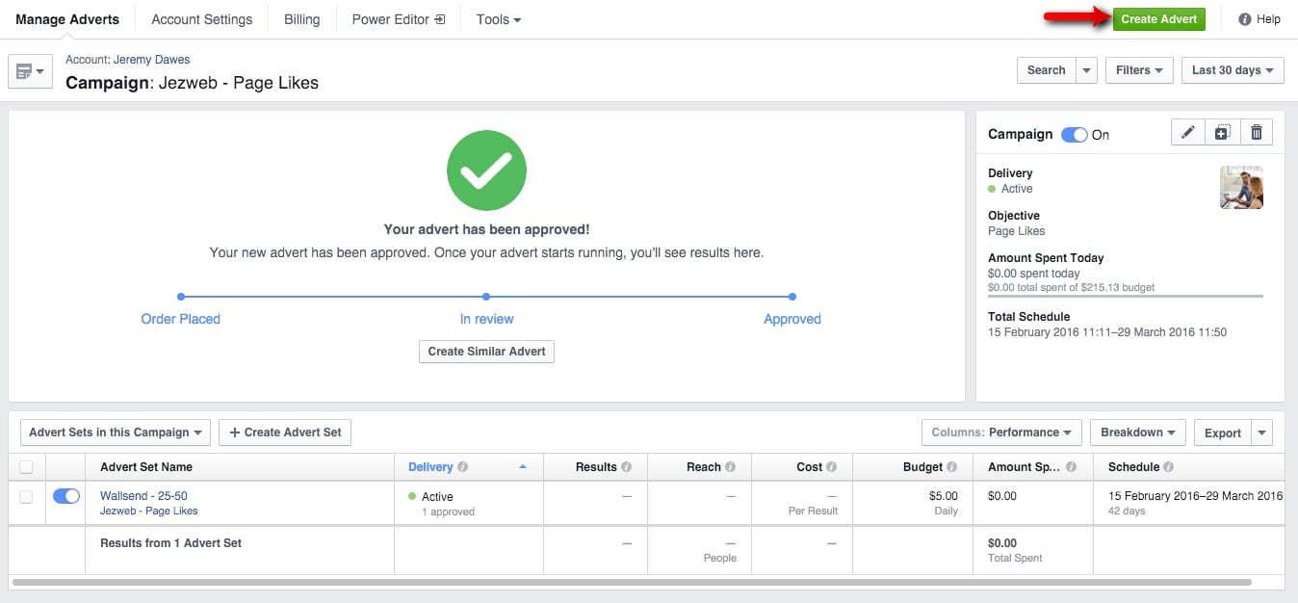Click the info icon beside Budget column
1298x603 pixels.
(x=952, y=467)
